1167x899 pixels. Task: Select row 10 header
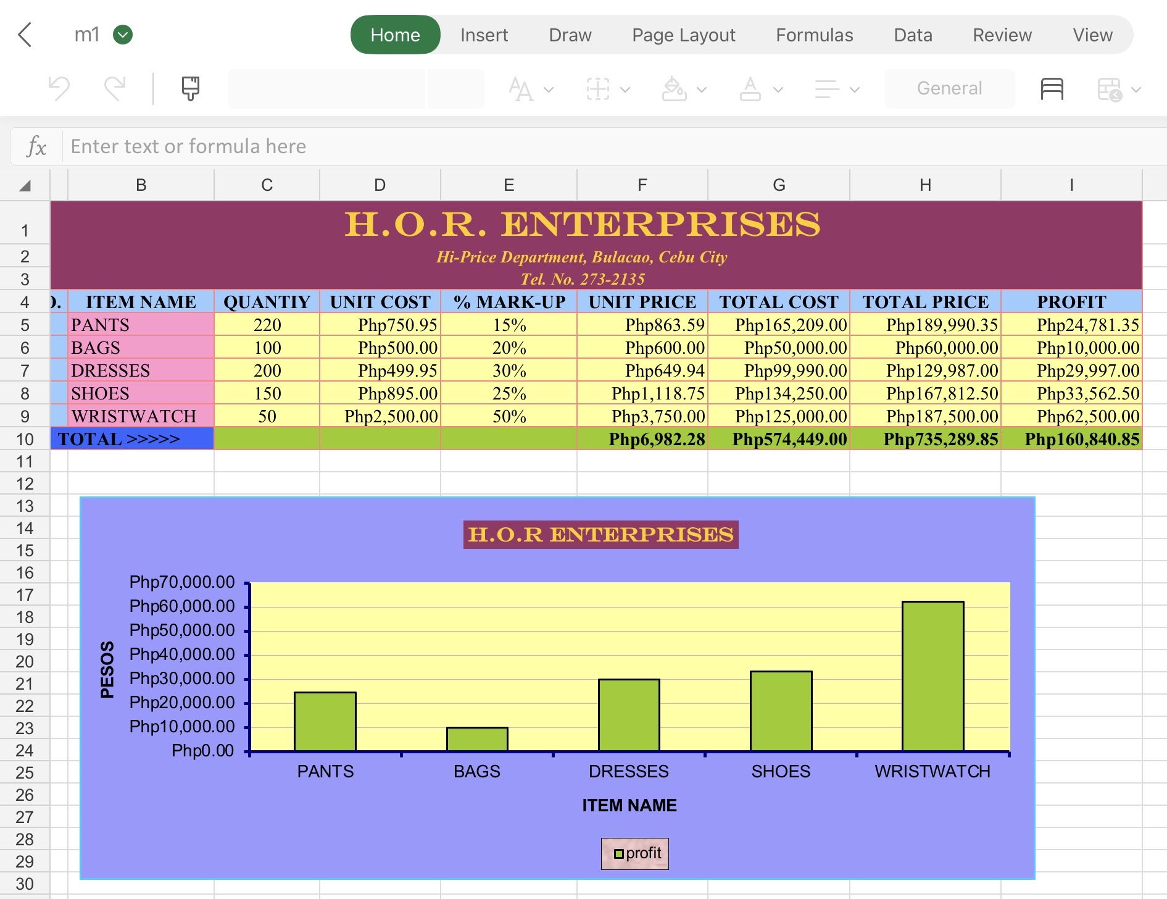25,439
